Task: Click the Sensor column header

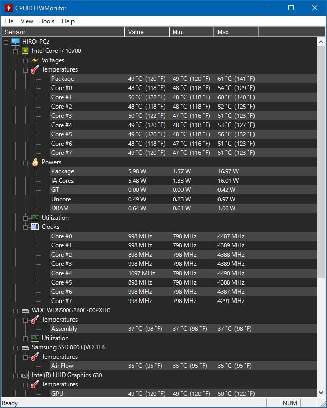Action: pyautogui.click(x=63, y=32)
